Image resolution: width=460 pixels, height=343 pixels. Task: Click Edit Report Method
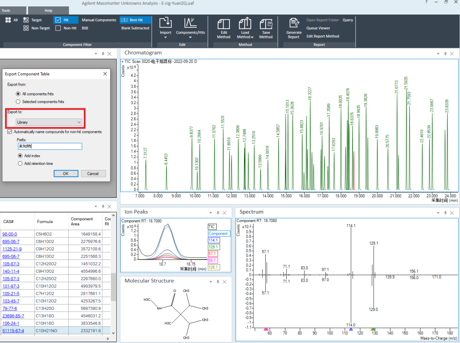point(323,36)
